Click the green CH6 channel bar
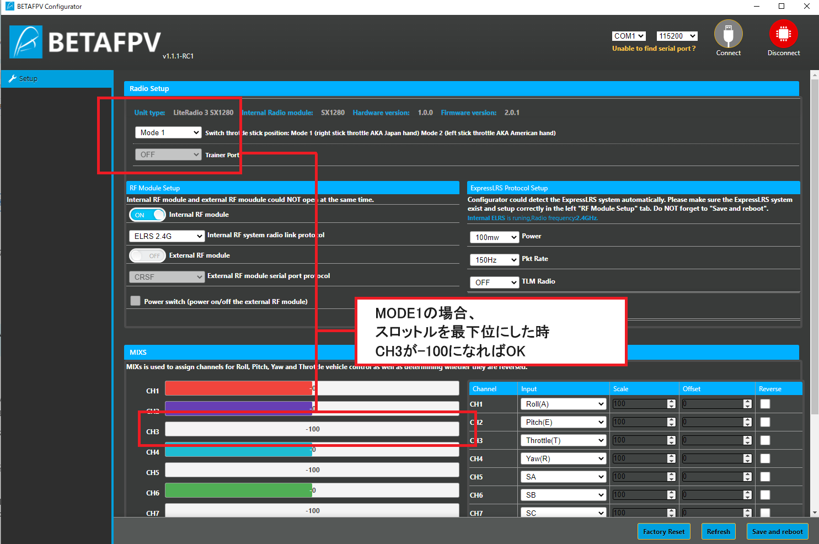 click(x=239, y=490)
